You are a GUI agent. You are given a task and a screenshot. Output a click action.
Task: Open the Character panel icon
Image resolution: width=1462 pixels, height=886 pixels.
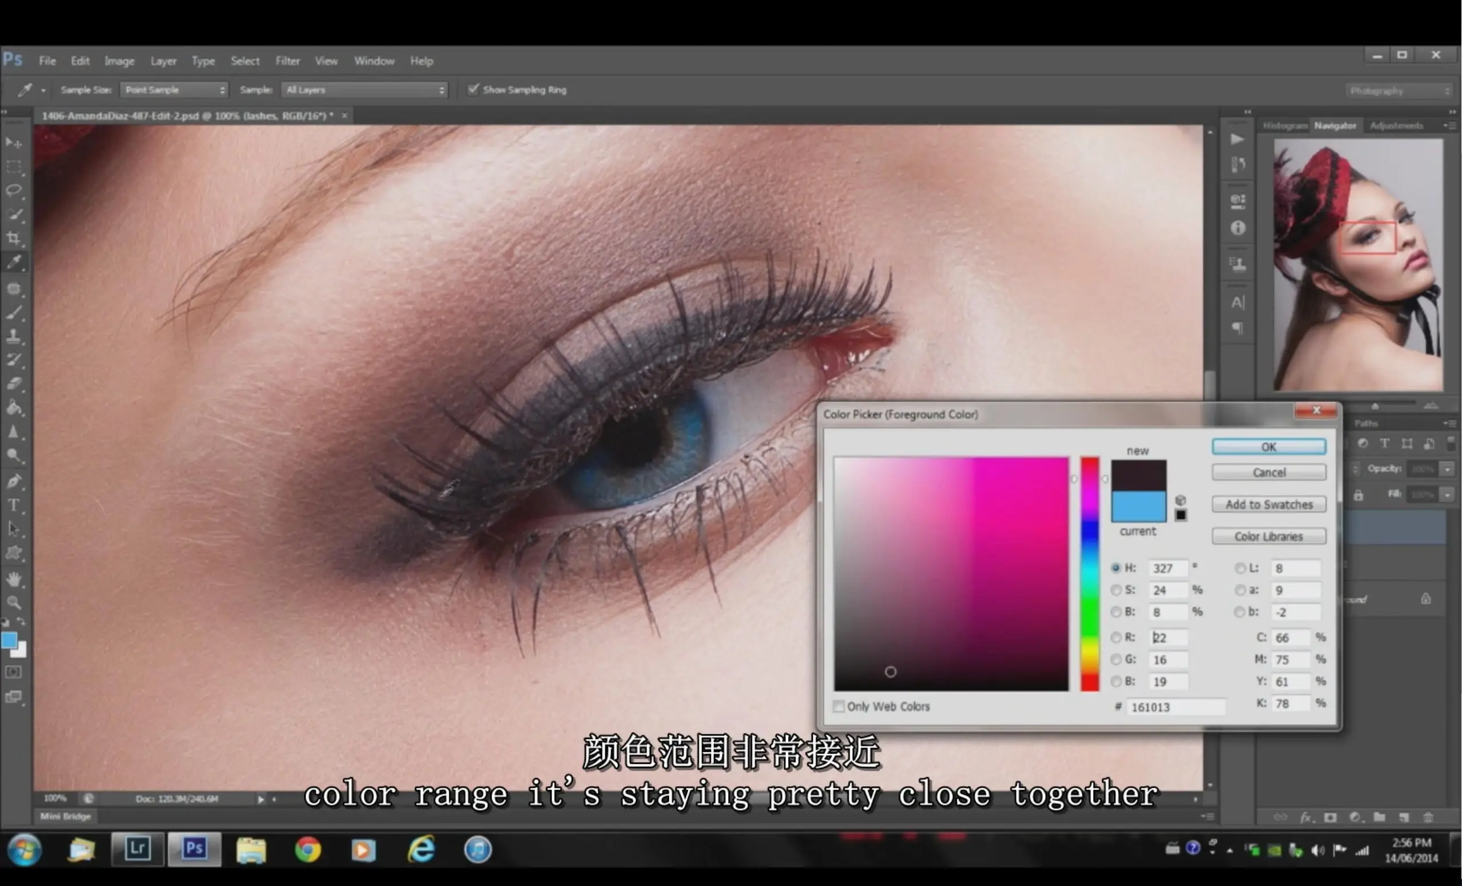(x=1237, y=303)
